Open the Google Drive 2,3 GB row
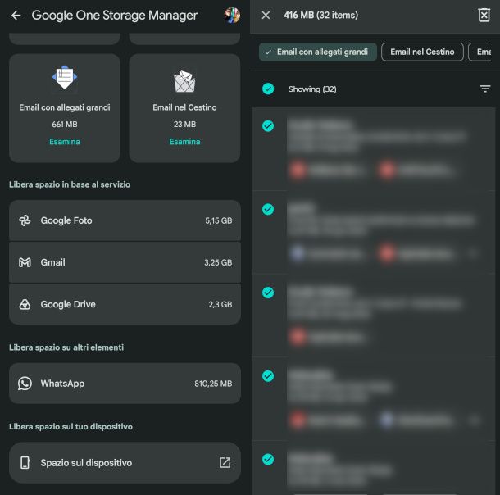 coord(125,304)
